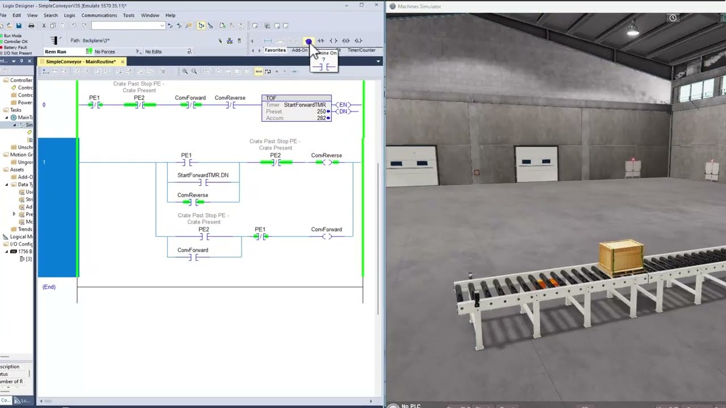Select rung 1 number in the ladder
Viewport: 726px width, 408px height.
tap(44, 163)
